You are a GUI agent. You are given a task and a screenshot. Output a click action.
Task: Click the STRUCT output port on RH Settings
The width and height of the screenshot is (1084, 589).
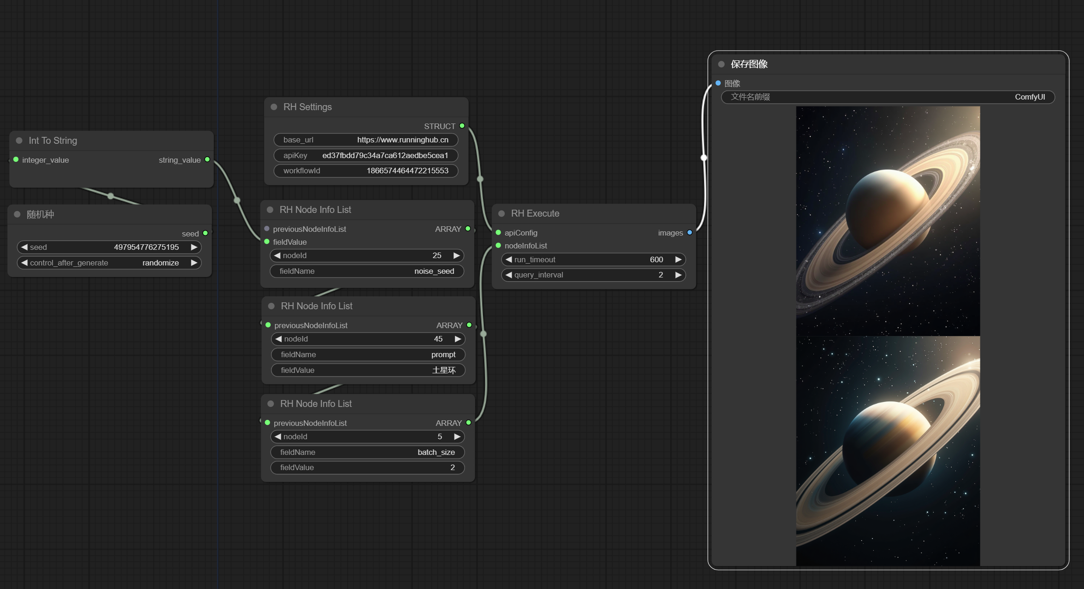(x=462, y=126)
